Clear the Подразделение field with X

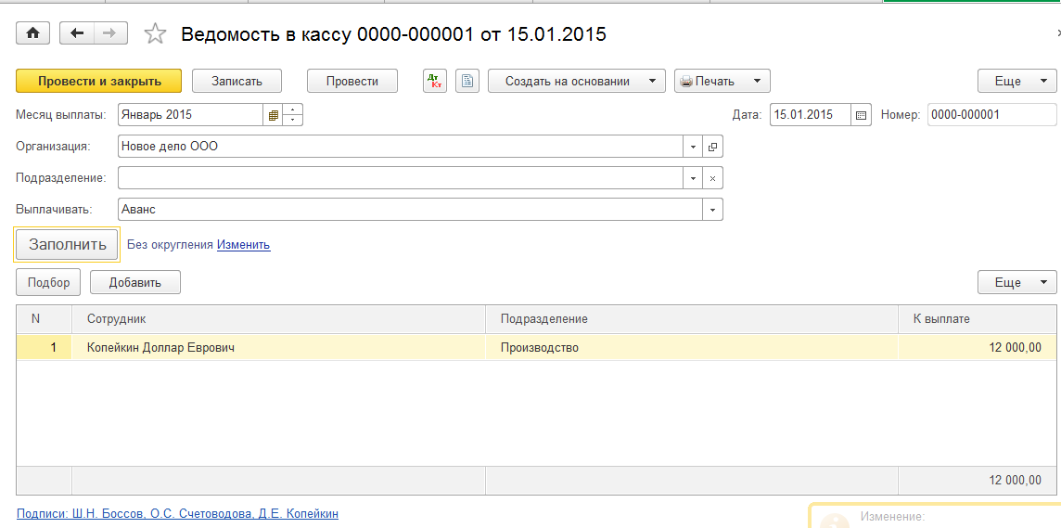pyautogui.click(x=712, y=178)
